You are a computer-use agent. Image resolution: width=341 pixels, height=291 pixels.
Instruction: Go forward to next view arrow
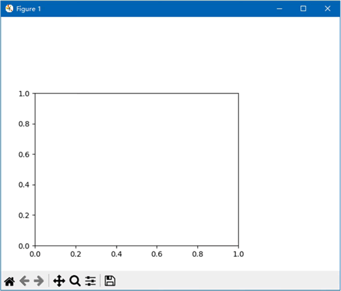39,281
